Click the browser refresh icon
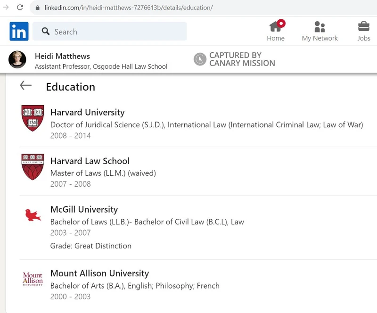The height and width of the screenshot is (313, 377). [x=19, y=8]
